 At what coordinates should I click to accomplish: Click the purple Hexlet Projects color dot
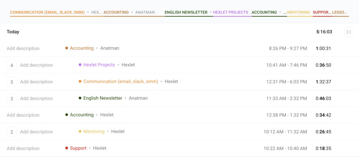80,65
